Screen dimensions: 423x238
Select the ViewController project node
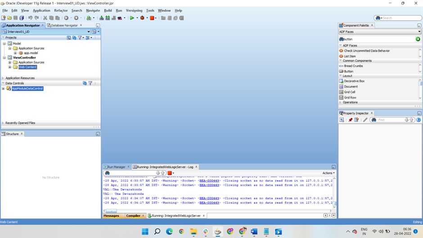[x=24, y=58]
